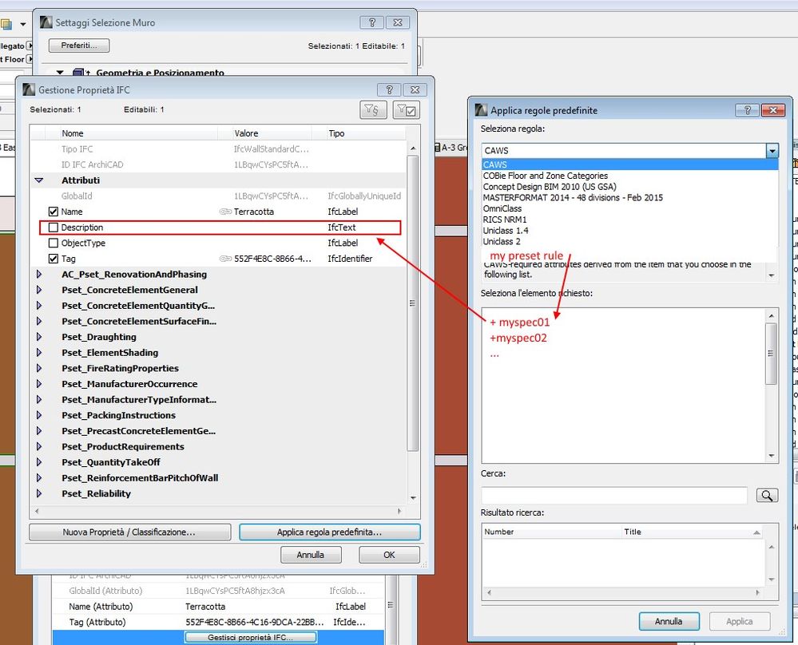Viewport: 798px width, 645px height.
Task: Click the Title column header
Action: click(693, 532)
